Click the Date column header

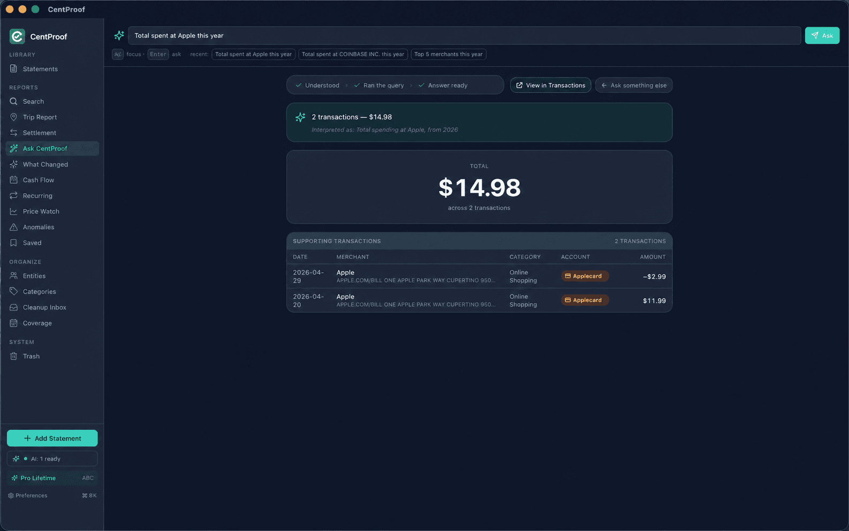pyautogui.click(x=300, y=257)
